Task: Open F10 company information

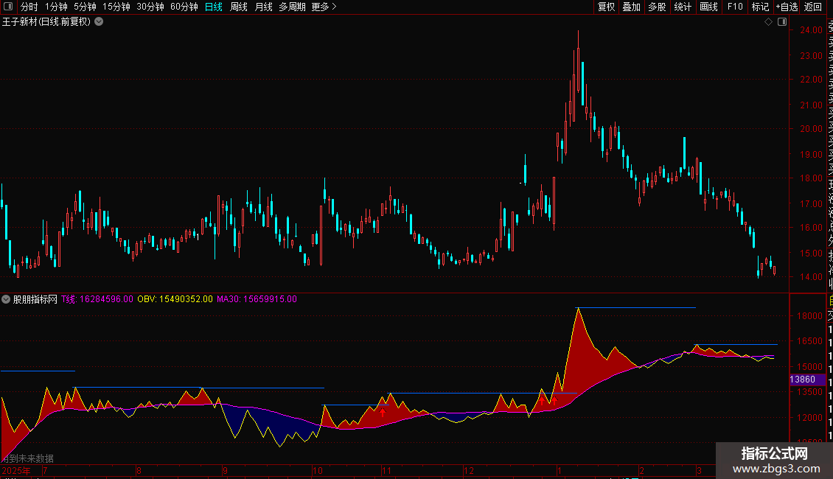Action: click(735, 7)
